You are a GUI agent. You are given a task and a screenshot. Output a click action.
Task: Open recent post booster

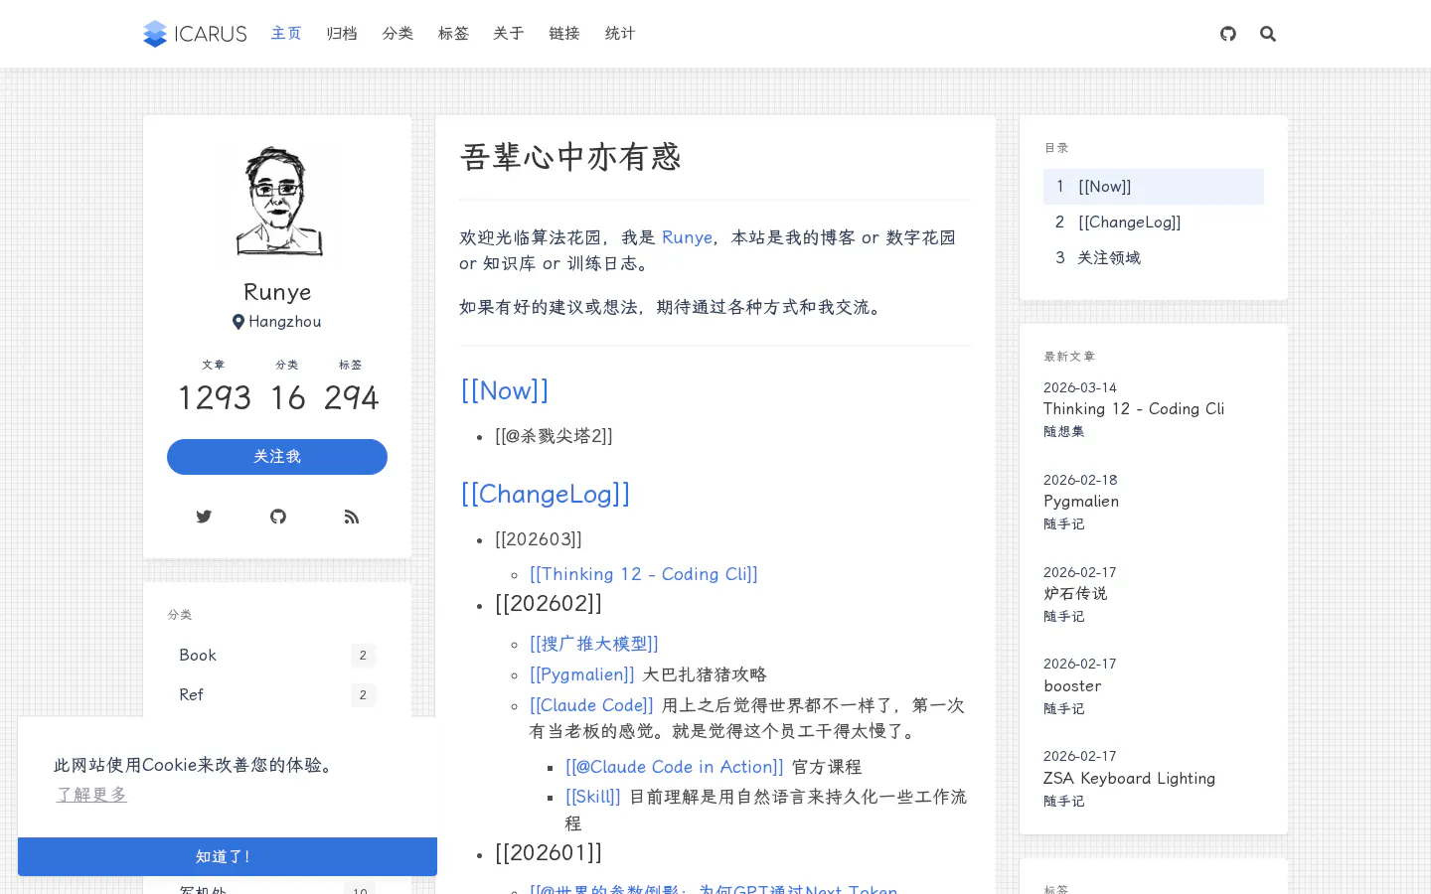click(1072, 686)
